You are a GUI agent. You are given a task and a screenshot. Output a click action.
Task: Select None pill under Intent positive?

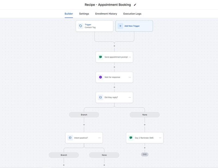click(x=104, y=155)
